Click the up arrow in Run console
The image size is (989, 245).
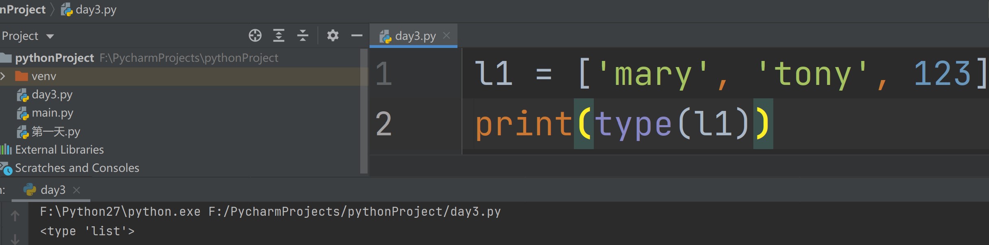(15, 216)
